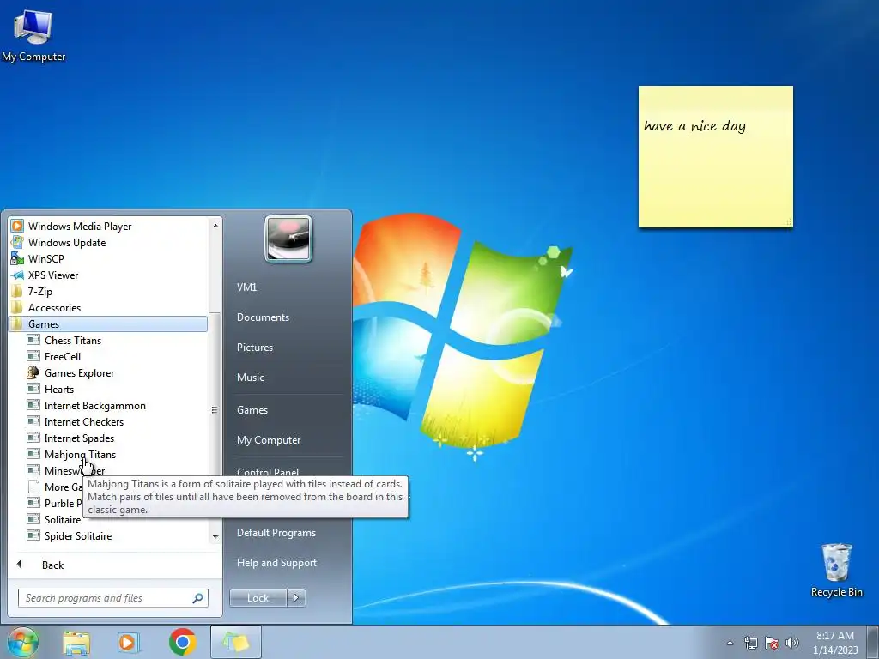The height and width of the screenshot is (659, 879).
Task: Click the Purble Place icon
Action: click(33, 503)
